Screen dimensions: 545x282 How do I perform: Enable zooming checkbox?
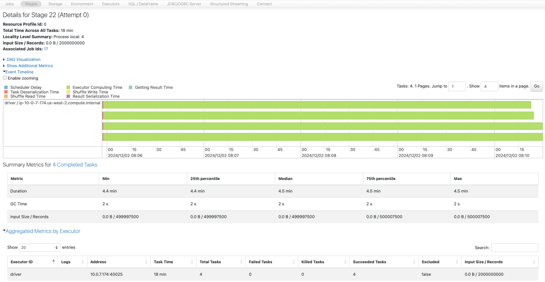pyautogui.click(x=5, y=78)
